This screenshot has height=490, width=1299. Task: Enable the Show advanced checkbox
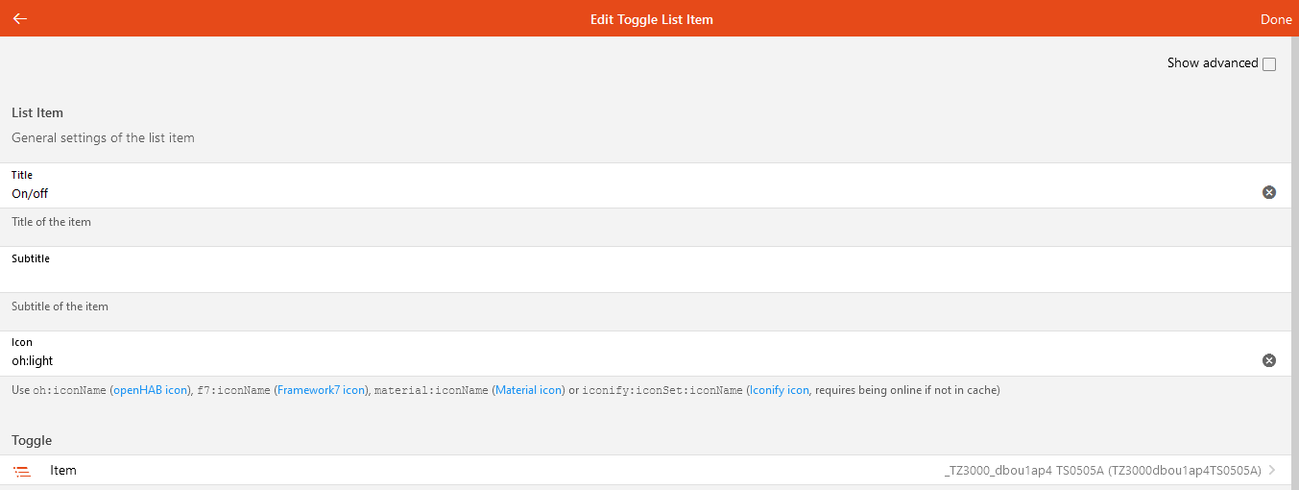[1269, 64]
